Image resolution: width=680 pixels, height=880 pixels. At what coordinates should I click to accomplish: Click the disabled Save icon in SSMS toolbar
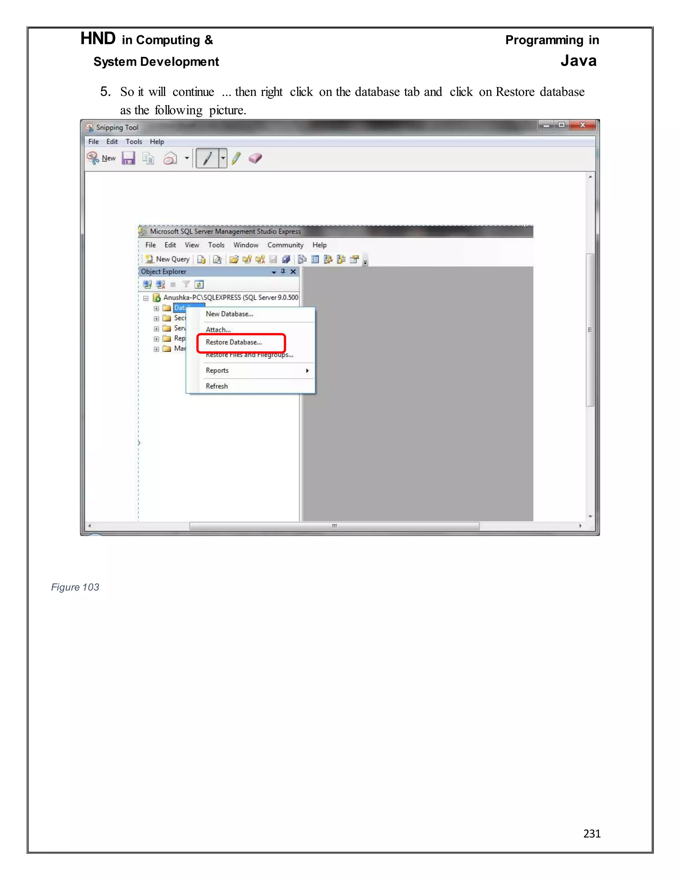click(x=273, y=259)
